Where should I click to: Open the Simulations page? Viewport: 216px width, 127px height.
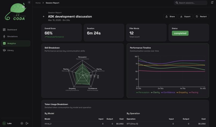coord(16,36)
